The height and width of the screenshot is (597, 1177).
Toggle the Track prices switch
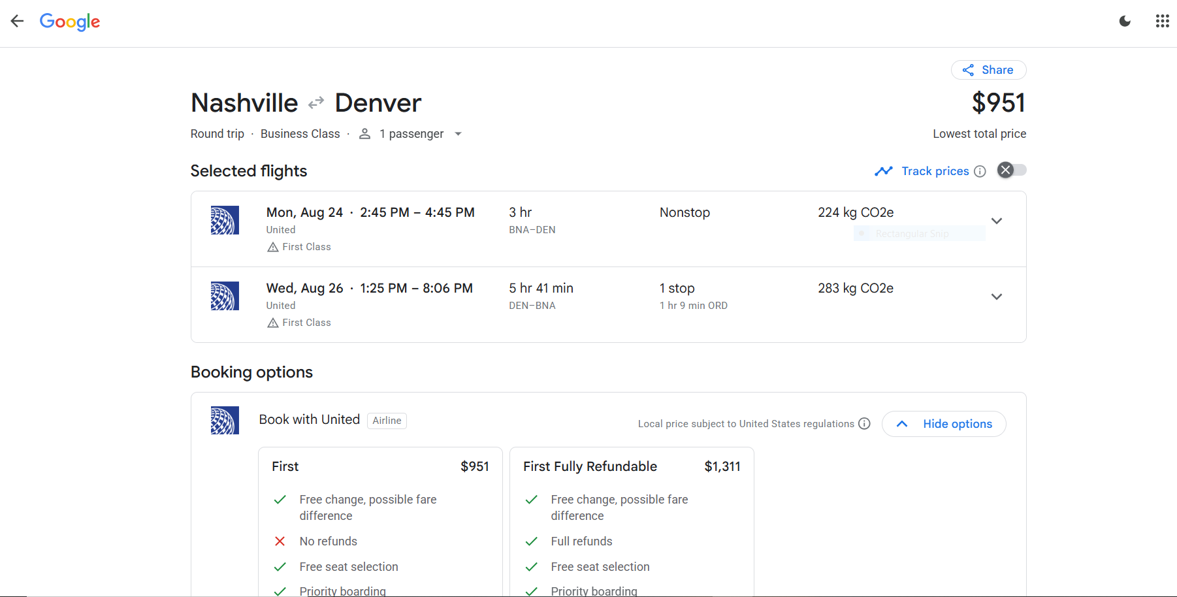(x=1012, y=170)
